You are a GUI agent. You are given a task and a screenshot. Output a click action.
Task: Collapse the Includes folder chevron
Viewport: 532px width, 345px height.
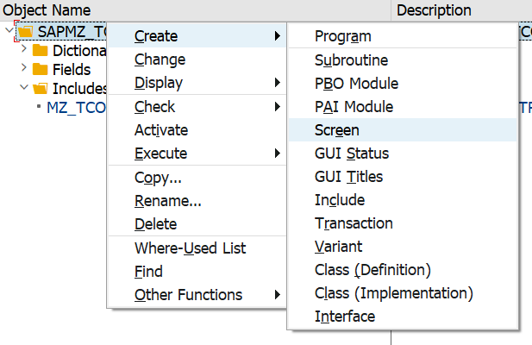[x=24, y=87]
